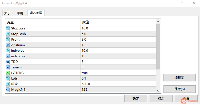200x105 pixels.
Task: Click the MagicN1 integer variable icon
Action: (x=8, y=90)
